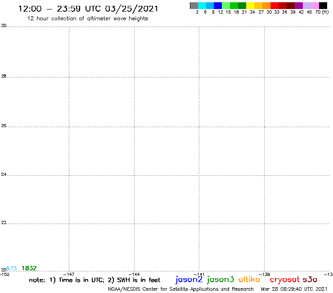The width and height of the screenshot is (333, 293).
Task: Select the orange swatch in the color scale
Action: tap(266, 5)
